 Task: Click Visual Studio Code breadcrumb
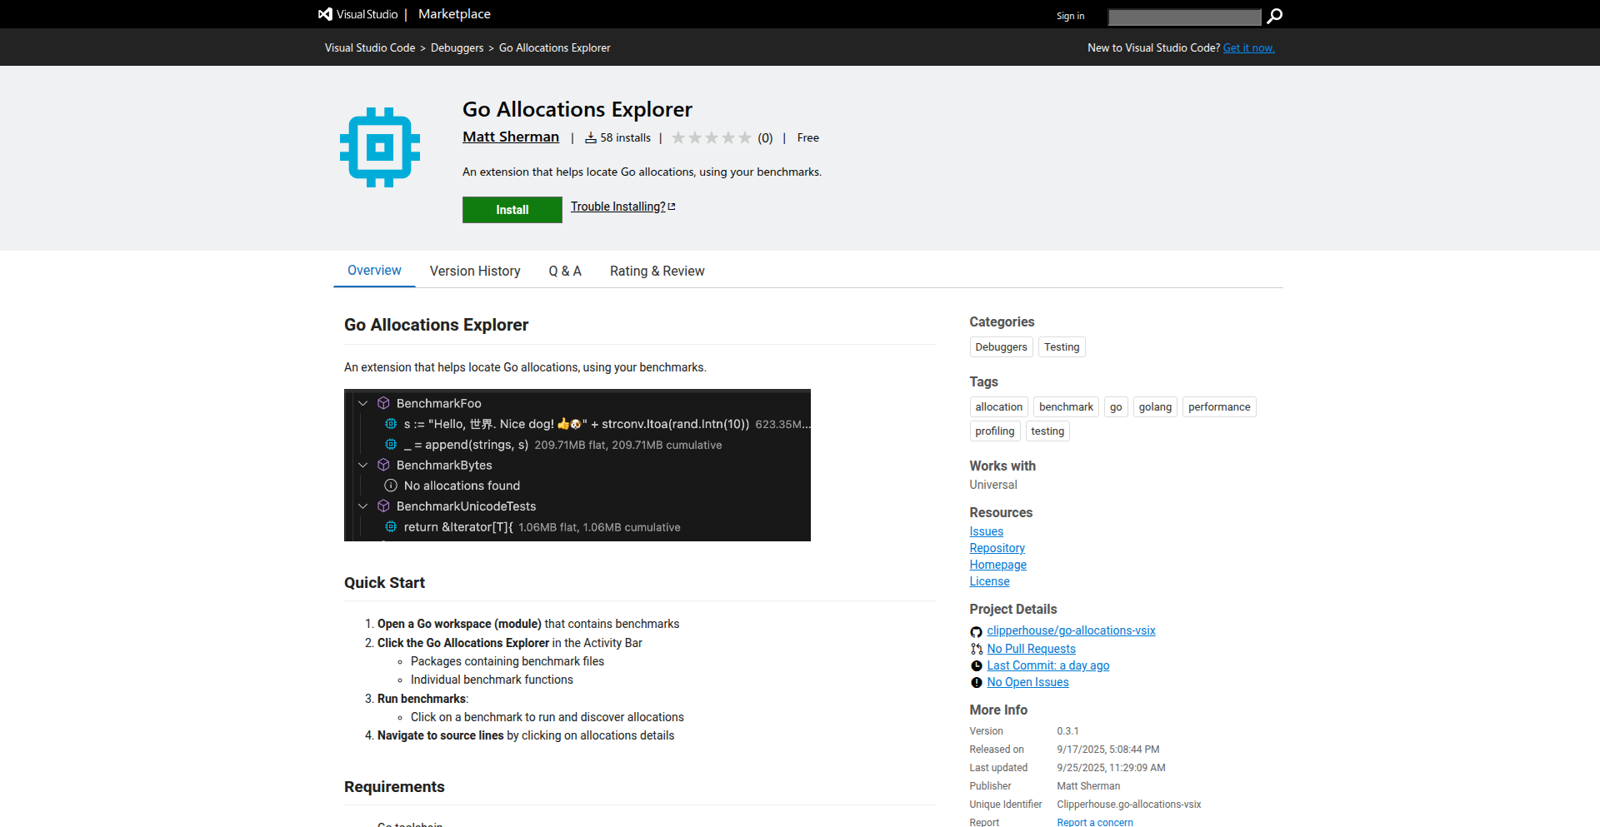click(370, 47)
